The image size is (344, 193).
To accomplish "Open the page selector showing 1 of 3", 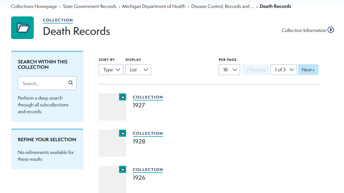I will pos(283,69).
